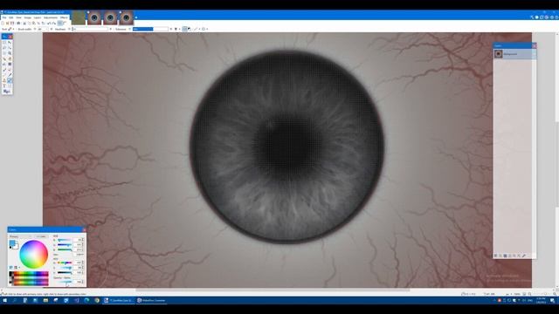
Task: Open blend mode dropdown in tool options
Action: (x=204, y=29)
